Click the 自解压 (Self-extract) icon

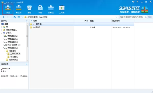[51, 9]
